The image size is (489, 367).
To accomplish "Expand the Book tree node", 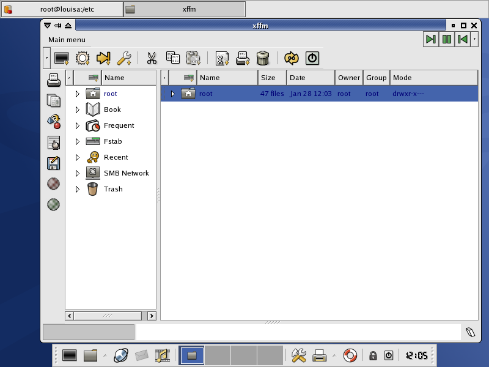I will click(x=78, y=109).
